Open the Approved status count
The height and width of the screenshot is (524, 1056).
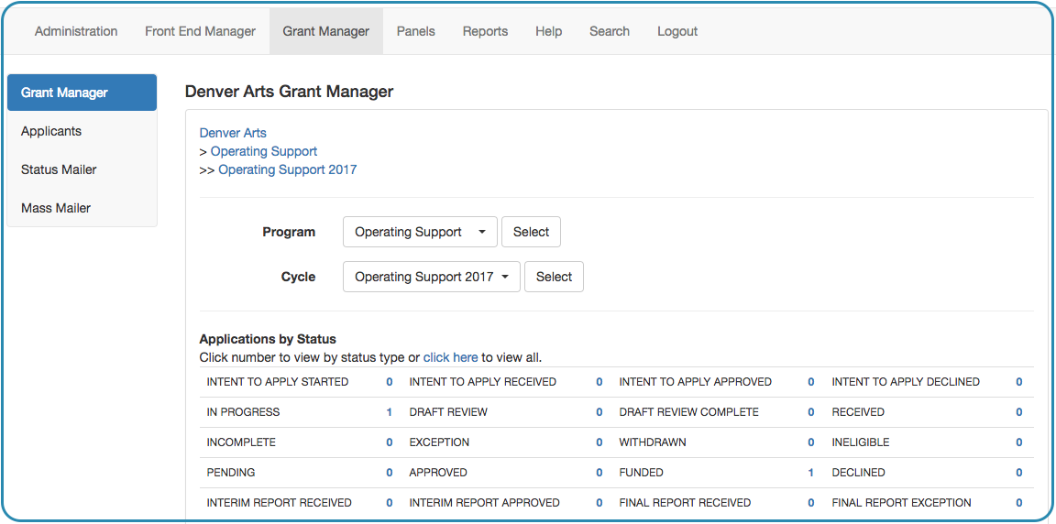pyautogui.click(x=599, y=472)
